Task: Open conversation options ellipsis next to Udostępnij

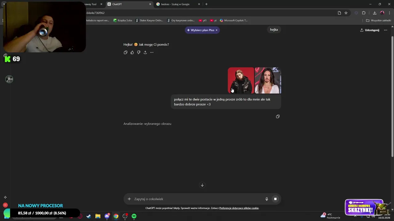Action: [385, 30]
